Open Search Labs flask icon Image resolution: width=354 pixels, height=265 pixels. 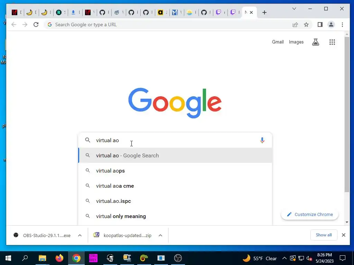[316, 42]
